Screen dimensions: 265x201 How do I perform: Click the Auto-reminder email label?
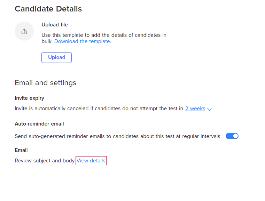[39, 124]
